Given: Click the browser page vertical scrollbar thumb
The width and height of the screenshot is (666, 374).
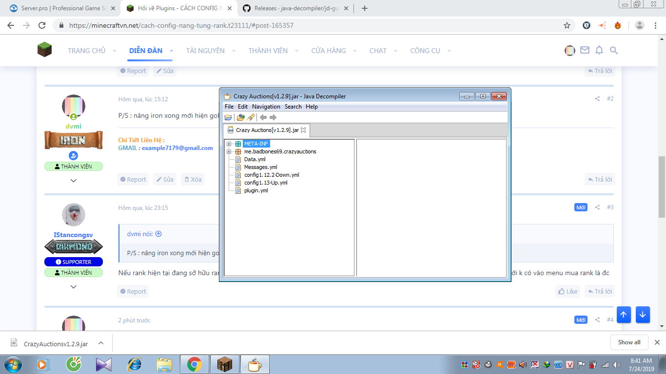Looking at the screenshot, I should pyautogui.click(x=662, y=187).
